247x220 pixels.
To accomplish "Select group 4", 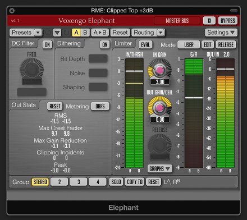I will point(98,182).
